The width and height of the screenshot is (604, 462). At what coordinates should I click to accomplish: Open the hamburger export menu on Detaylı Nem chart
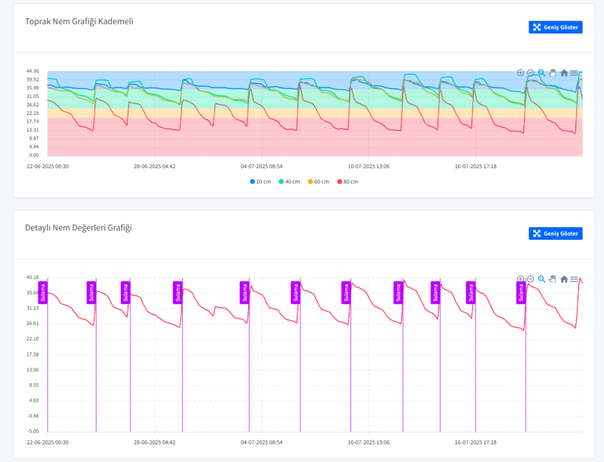point(574,279)
